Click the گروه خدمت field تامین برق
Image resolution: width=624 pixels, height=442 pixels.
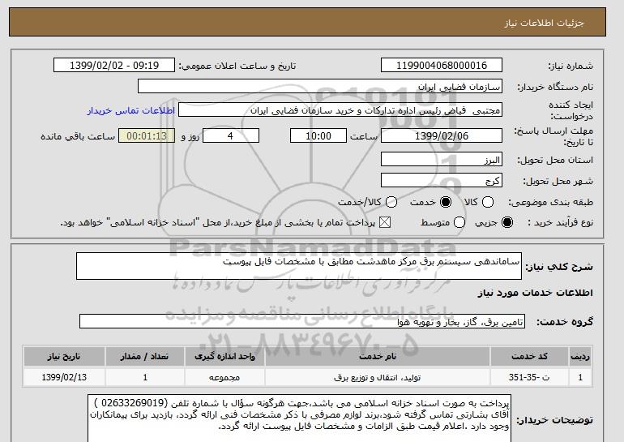302,321
